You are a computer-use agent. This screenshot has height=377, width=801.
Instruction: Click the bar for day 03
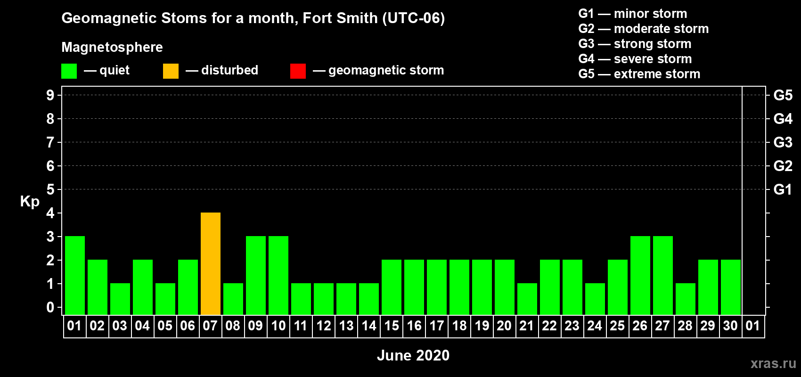pos(120,299)
